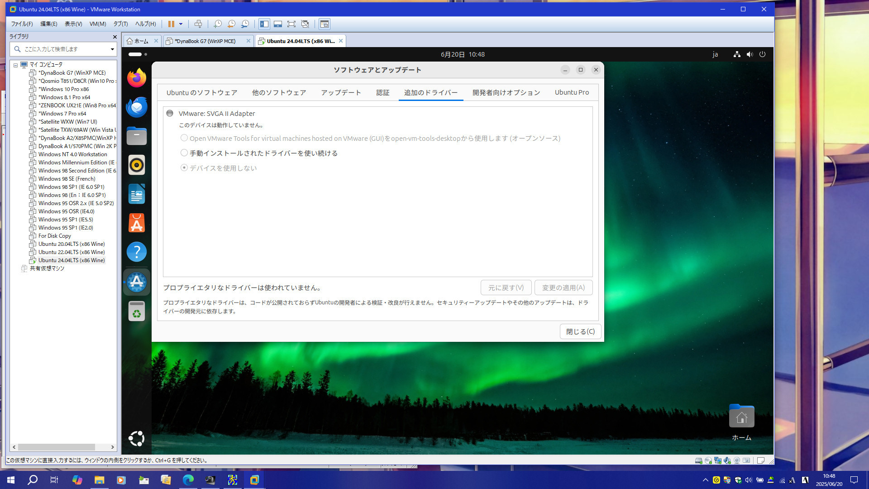Image resolution: width=869 pixels, height=489 pixels.
Task: Click the VMware sound card status icon
Action: click(x=727, y=460)
